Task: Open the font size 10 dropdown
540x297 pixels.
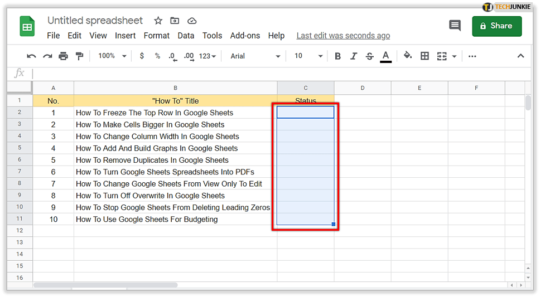Action: [x=308, y=56]
